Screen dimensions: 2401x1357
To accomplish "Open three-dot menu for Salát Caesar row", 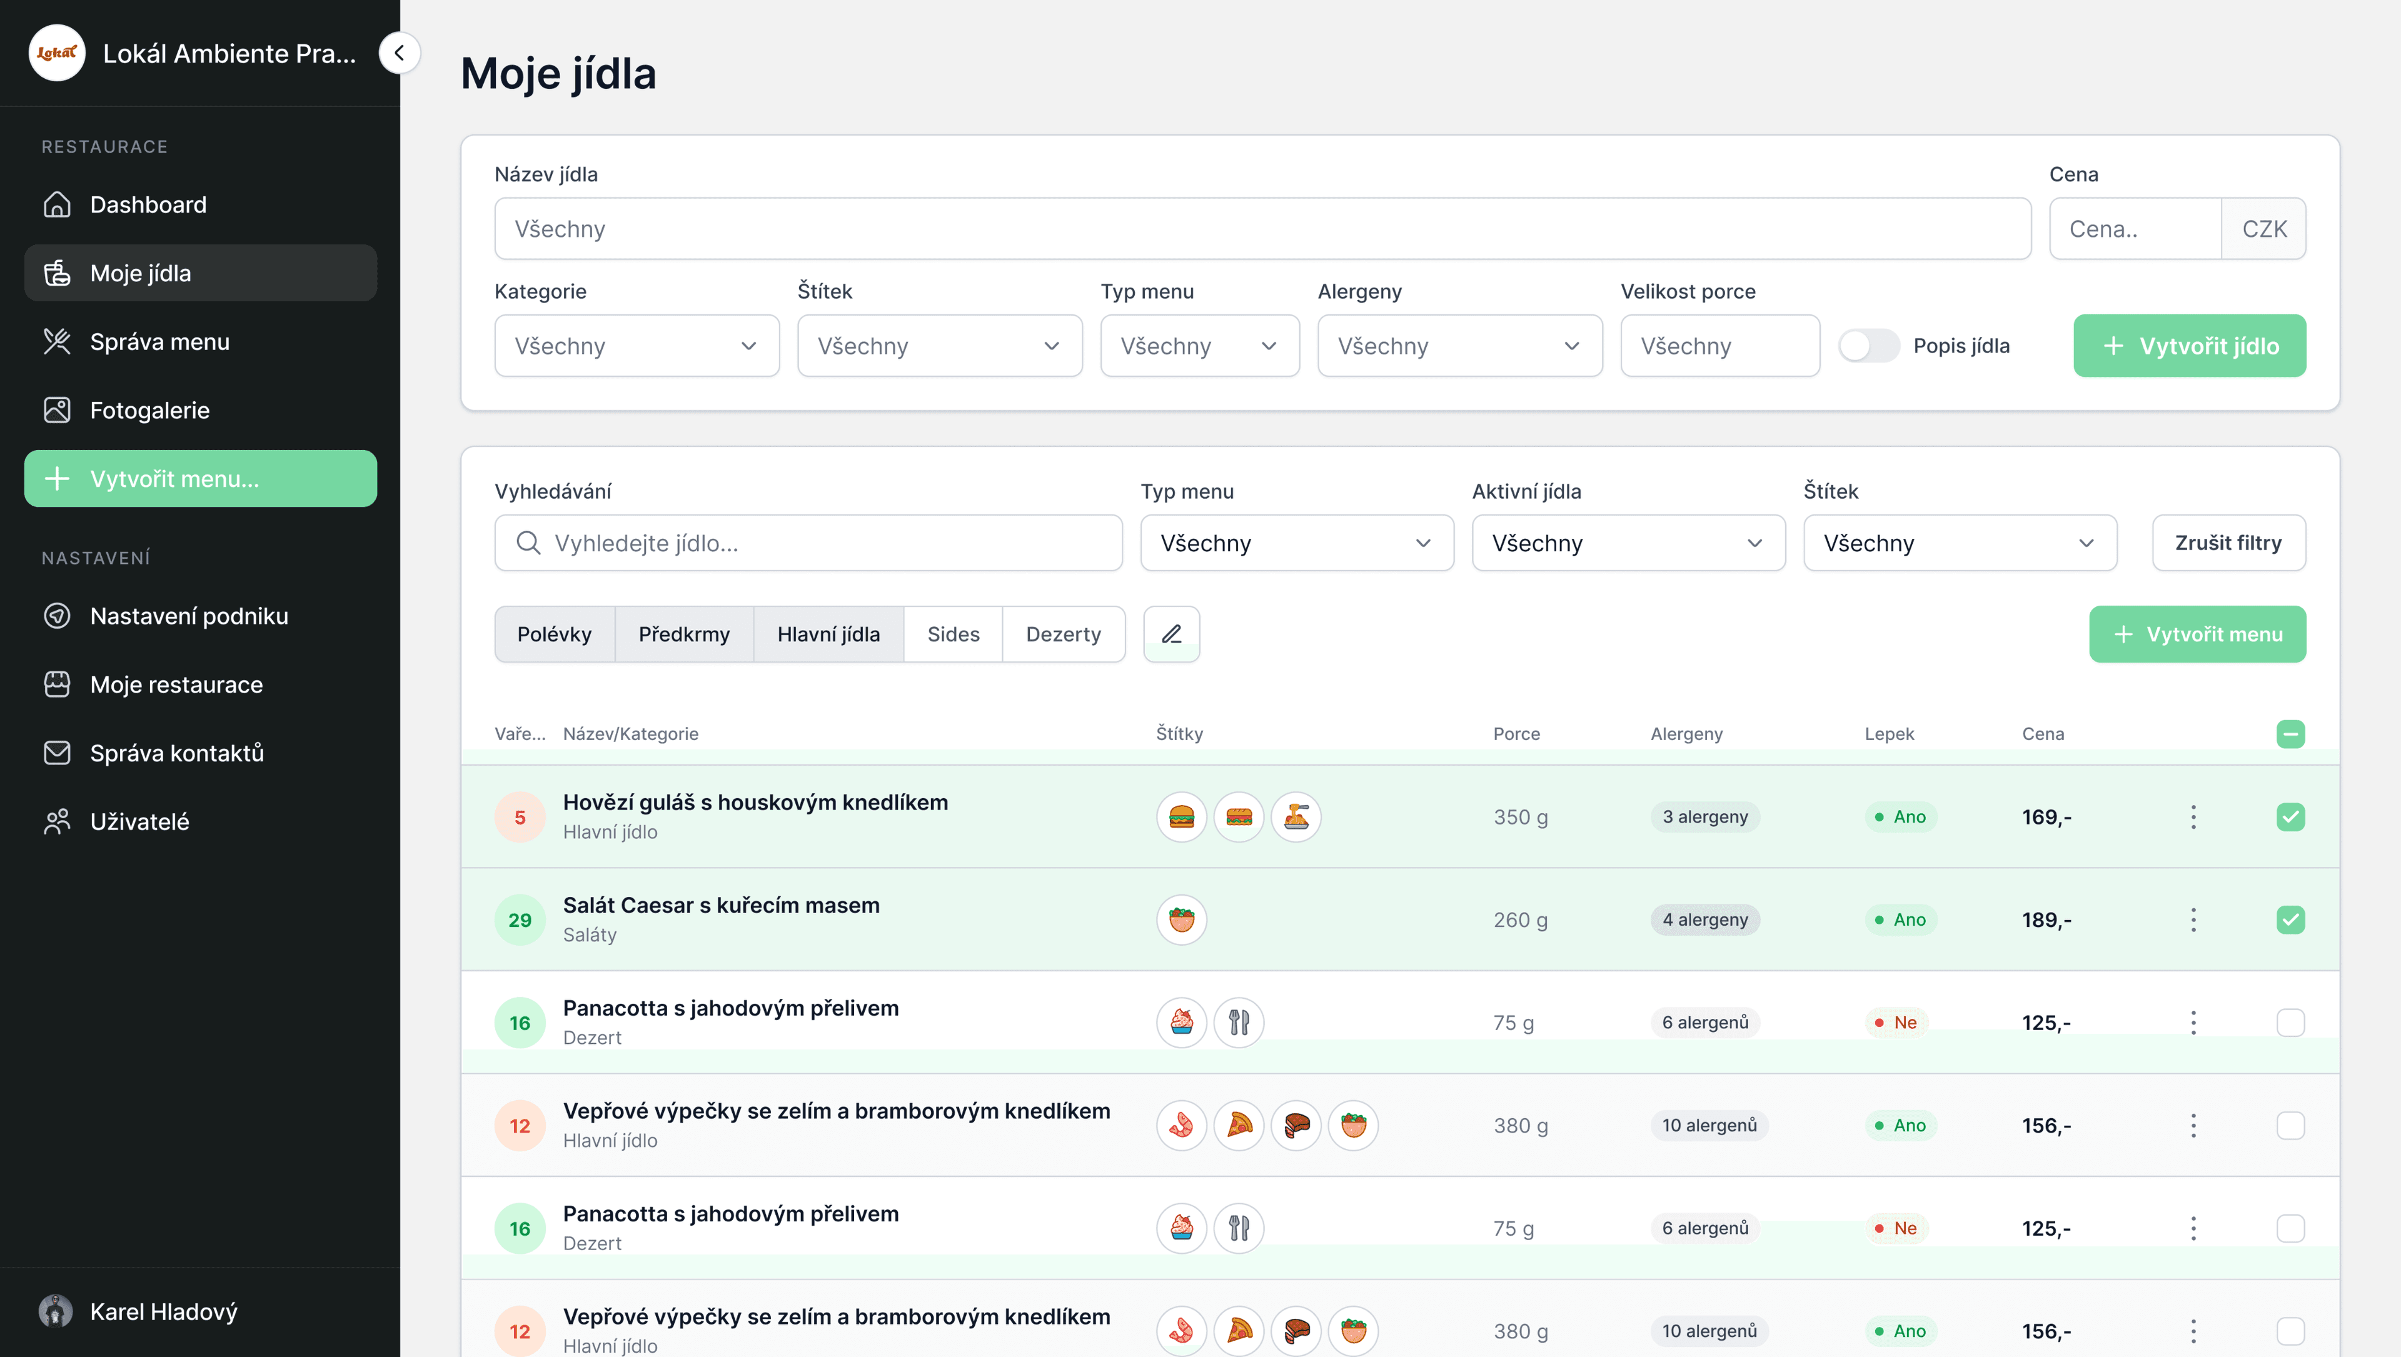I will [2193, 920].
